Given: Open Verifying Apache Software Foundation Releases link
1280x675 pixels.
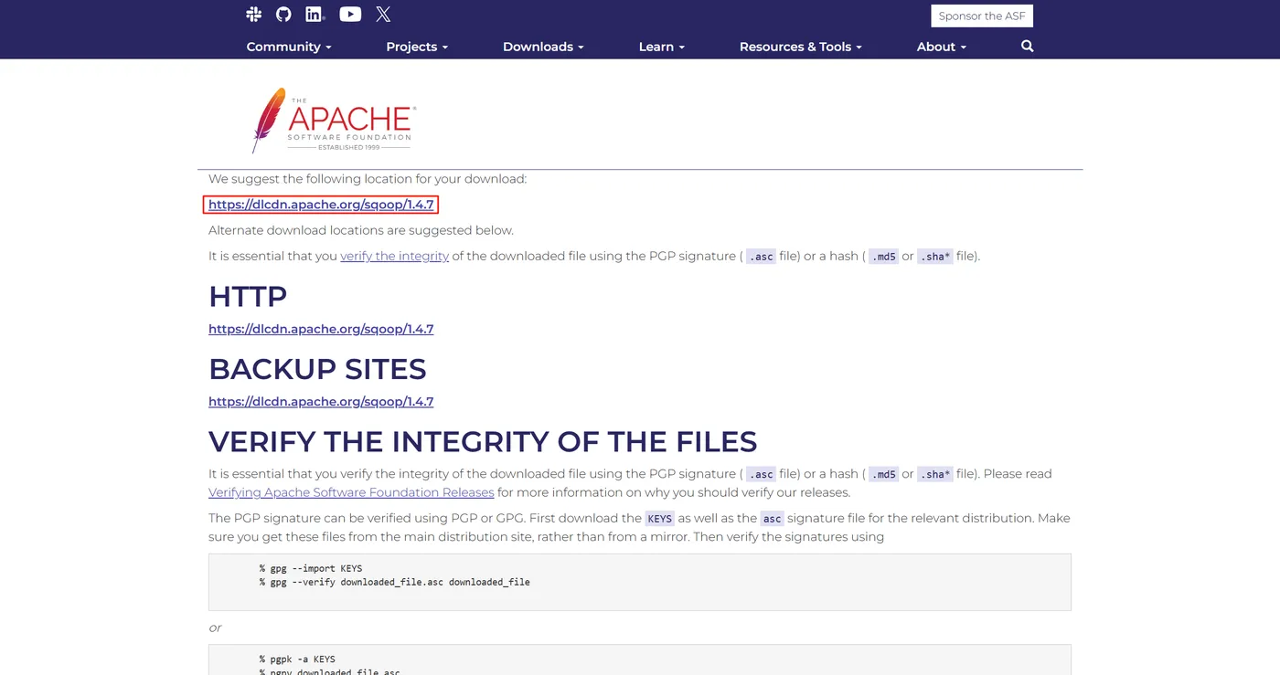Looking at the screenshot, I should [351, 492].
